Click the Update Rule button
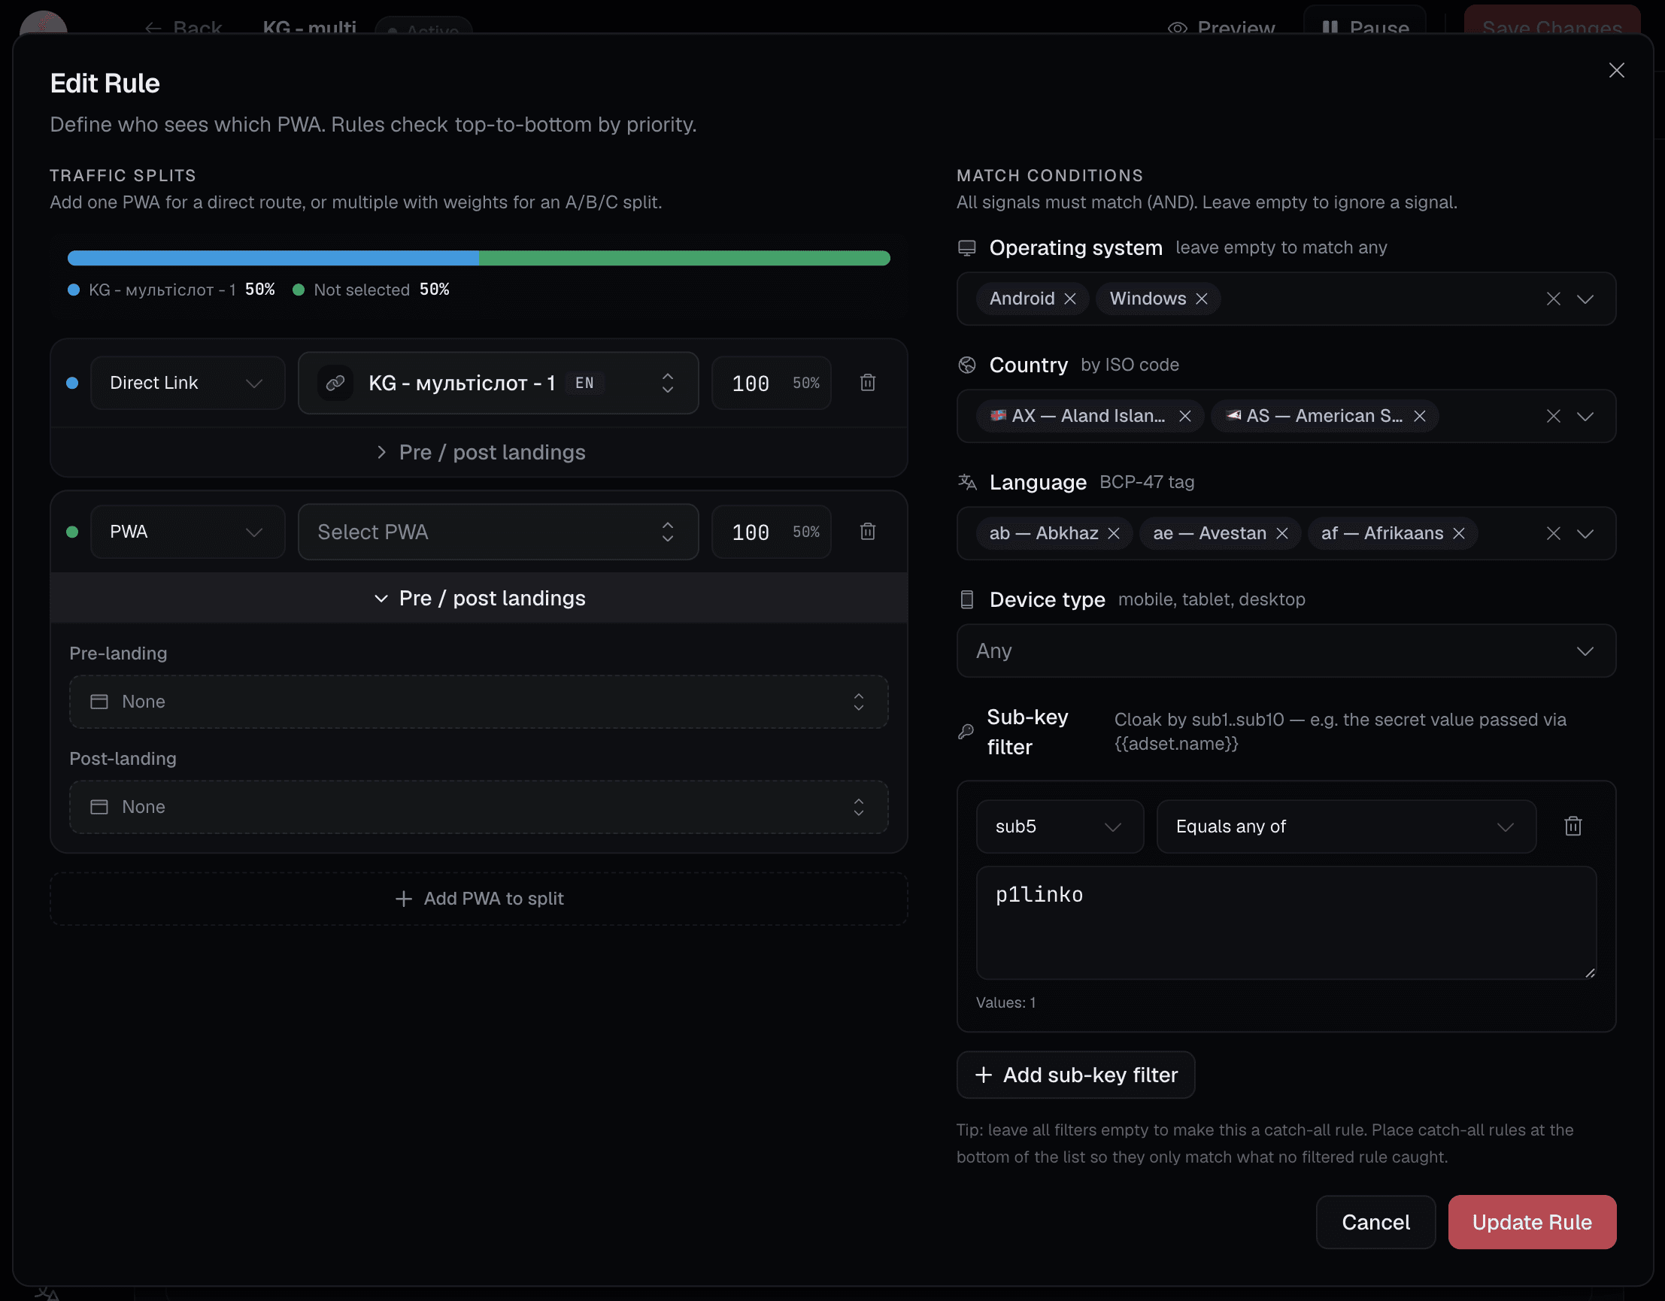This screenshot has width=1665, height=1301. pyautogui.click(x=1533, y=1222)
